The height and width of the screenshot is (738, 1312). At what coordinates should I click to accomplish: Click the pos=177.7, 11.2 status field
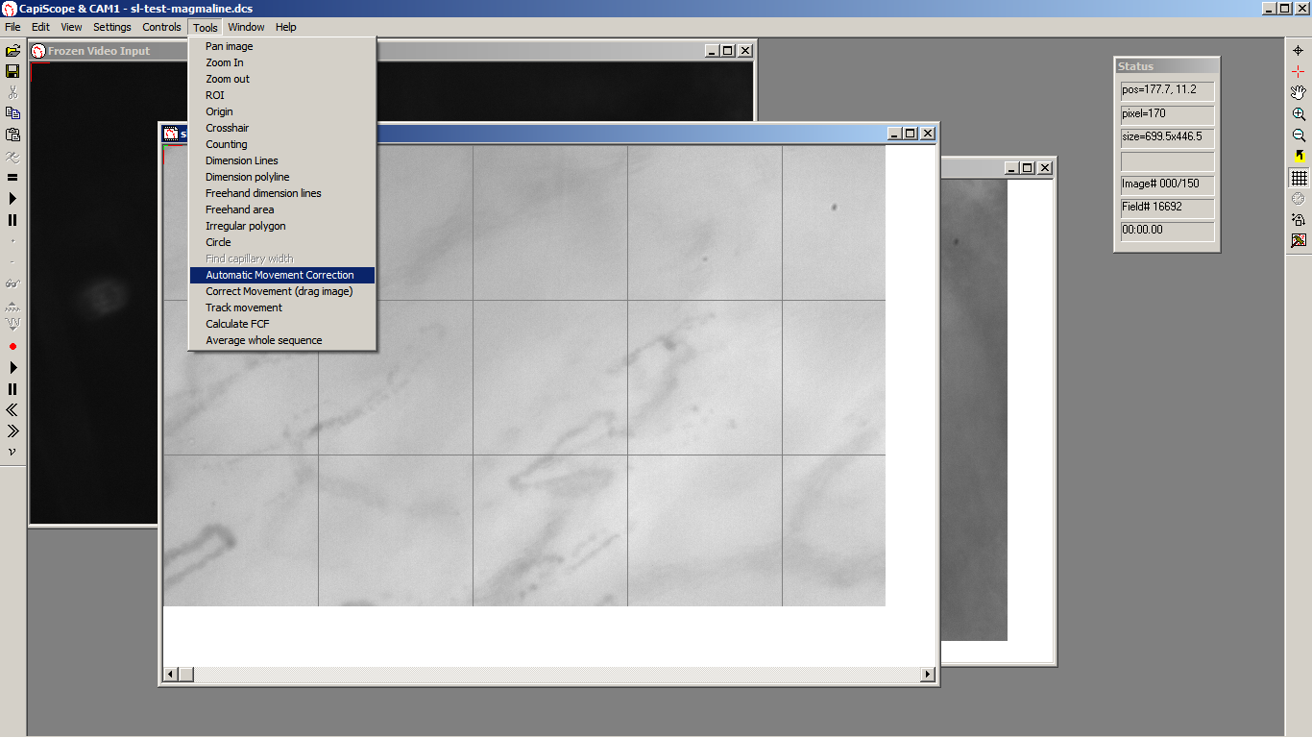point(1167,90)
